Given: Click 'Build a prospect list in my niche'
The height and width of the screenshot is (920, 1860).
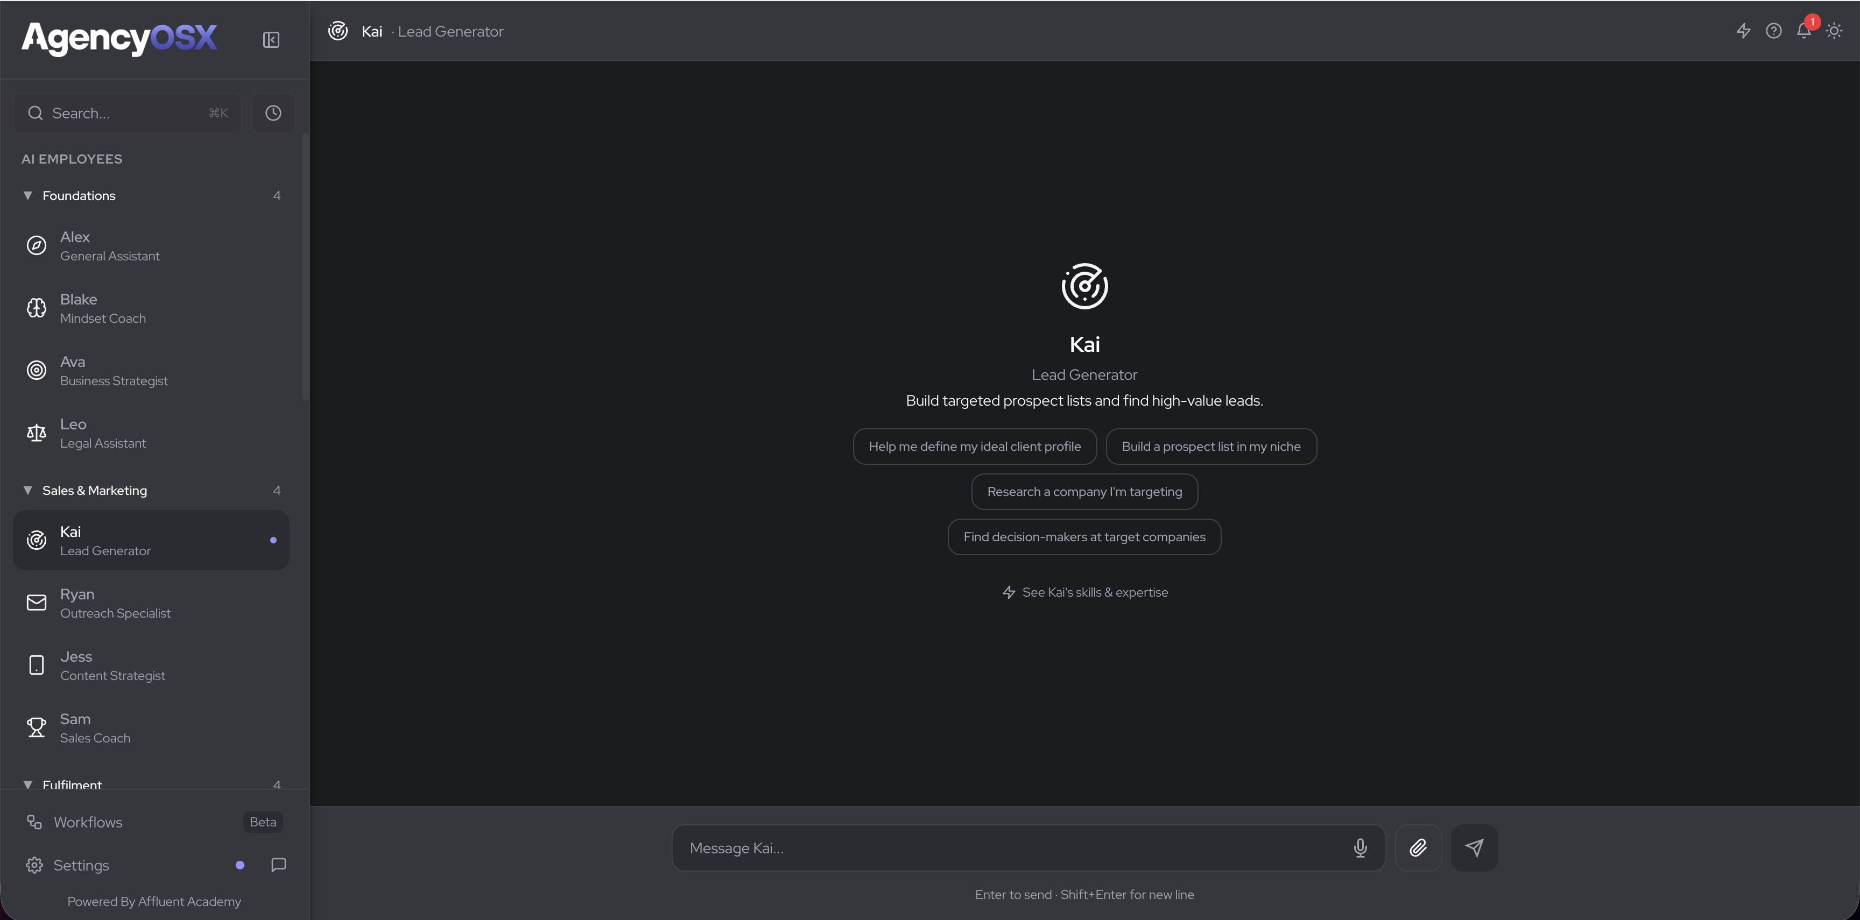Looking at the screenshot, I should 1211,447.
